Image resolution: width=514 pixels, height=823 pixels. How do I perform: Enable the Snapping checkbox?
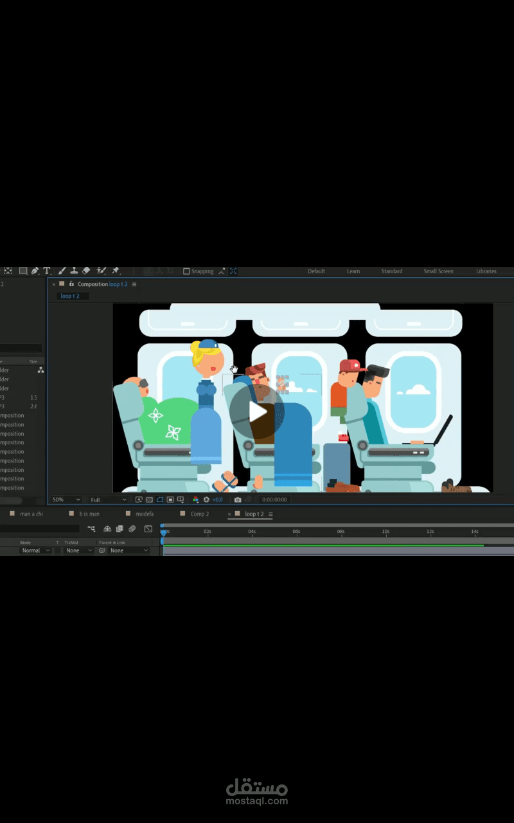186,271
